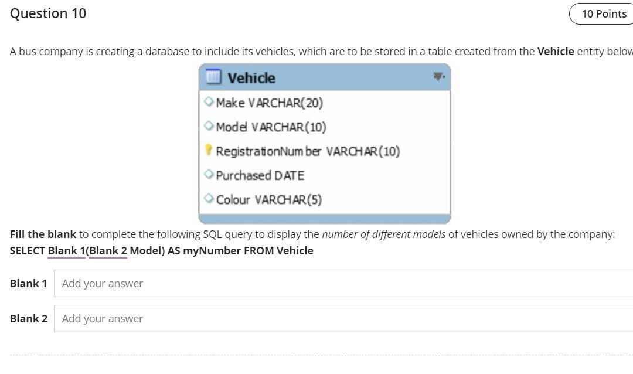Click the Question 10 heading
This screenshot has height=374, width=633.
point(48,13)
